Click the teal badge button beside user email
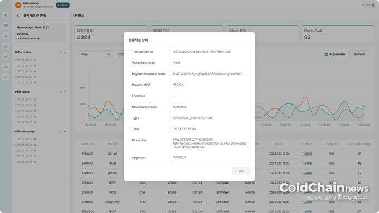This screenshot has height=213, width=379. (x=63, y=5)
